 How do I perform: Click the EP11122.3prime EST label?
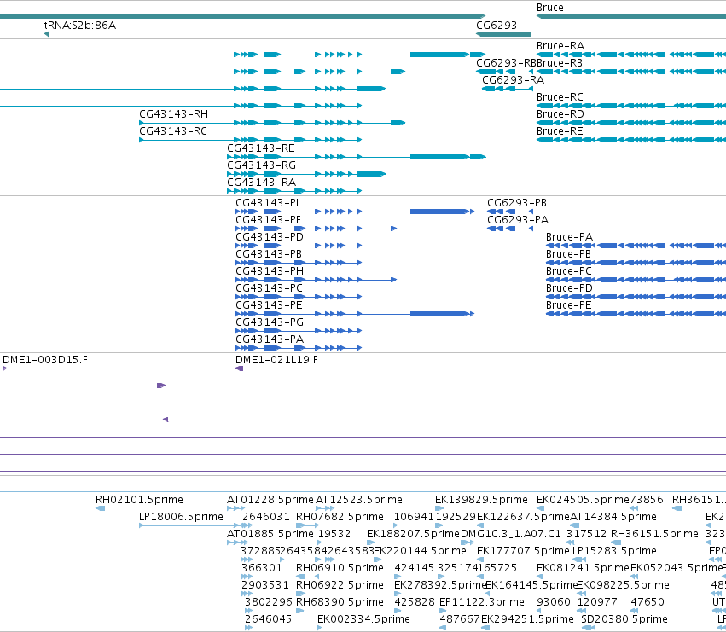[x=481, y=602]
